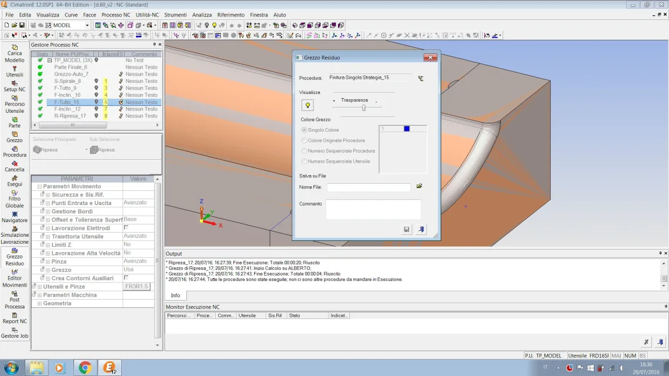Switch to the Info tab

175,296
